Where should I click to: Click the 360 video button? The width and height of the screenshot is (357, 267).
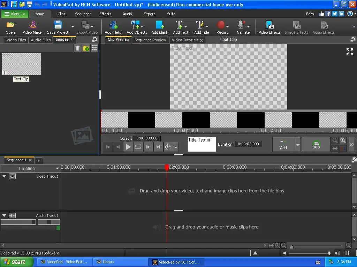(316, 144)
